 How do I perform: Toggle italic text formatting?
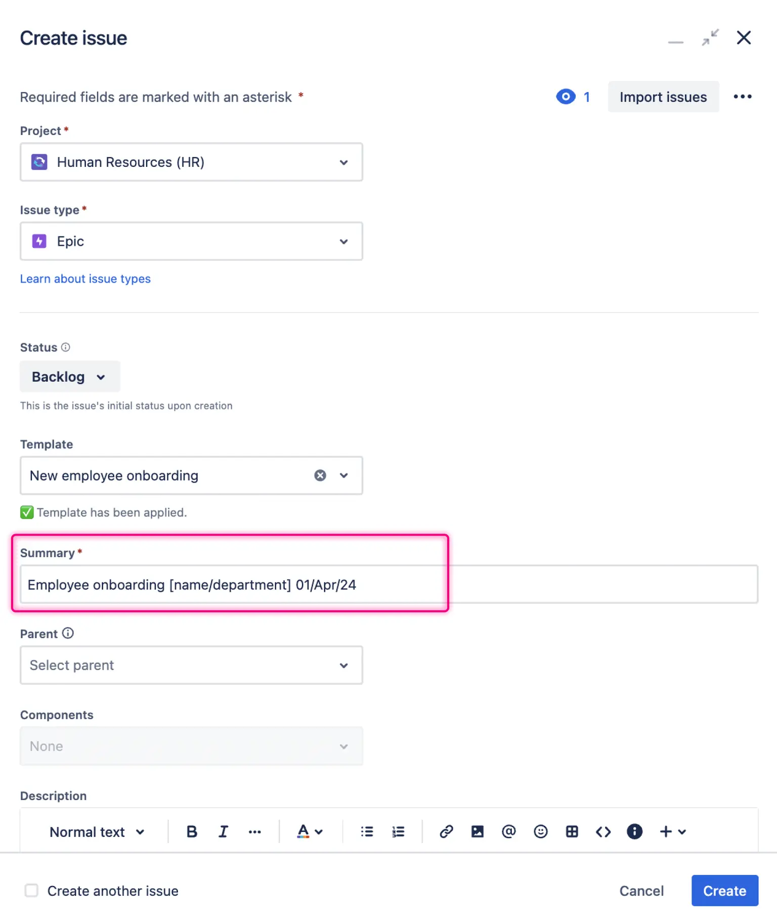pyautogui.click(x=223, y=831)
